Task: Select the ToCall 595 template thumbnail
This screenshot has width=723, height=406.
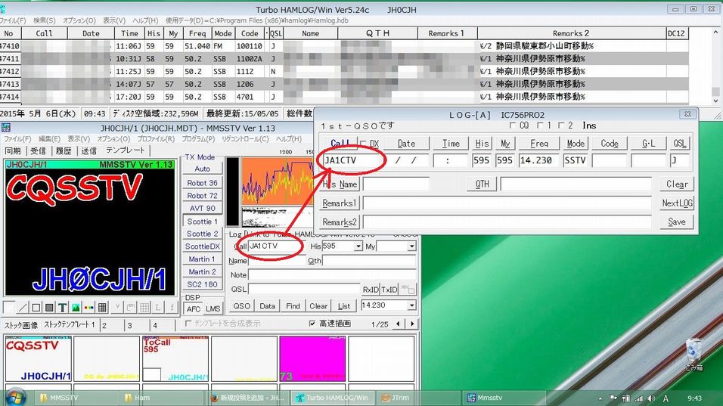Action: (x=175, y=359)
